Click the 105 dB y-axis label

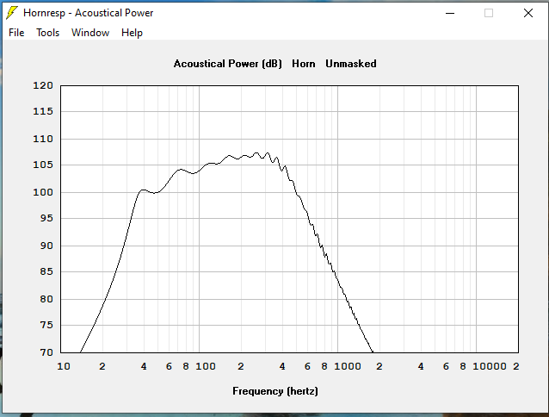pos(43,165)
